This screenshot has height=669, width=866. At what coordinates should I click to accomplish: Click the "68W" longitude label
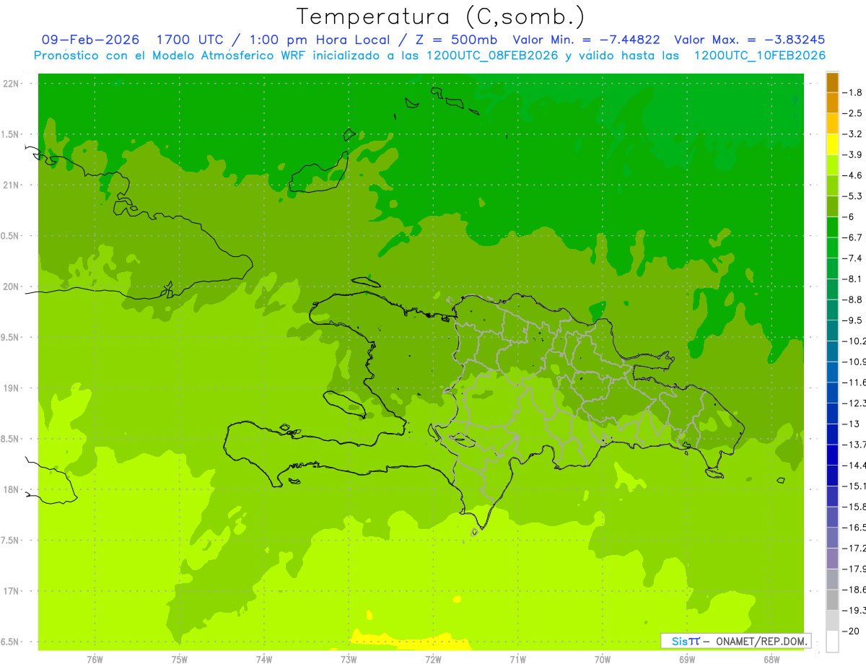click(x=771, y=660)
